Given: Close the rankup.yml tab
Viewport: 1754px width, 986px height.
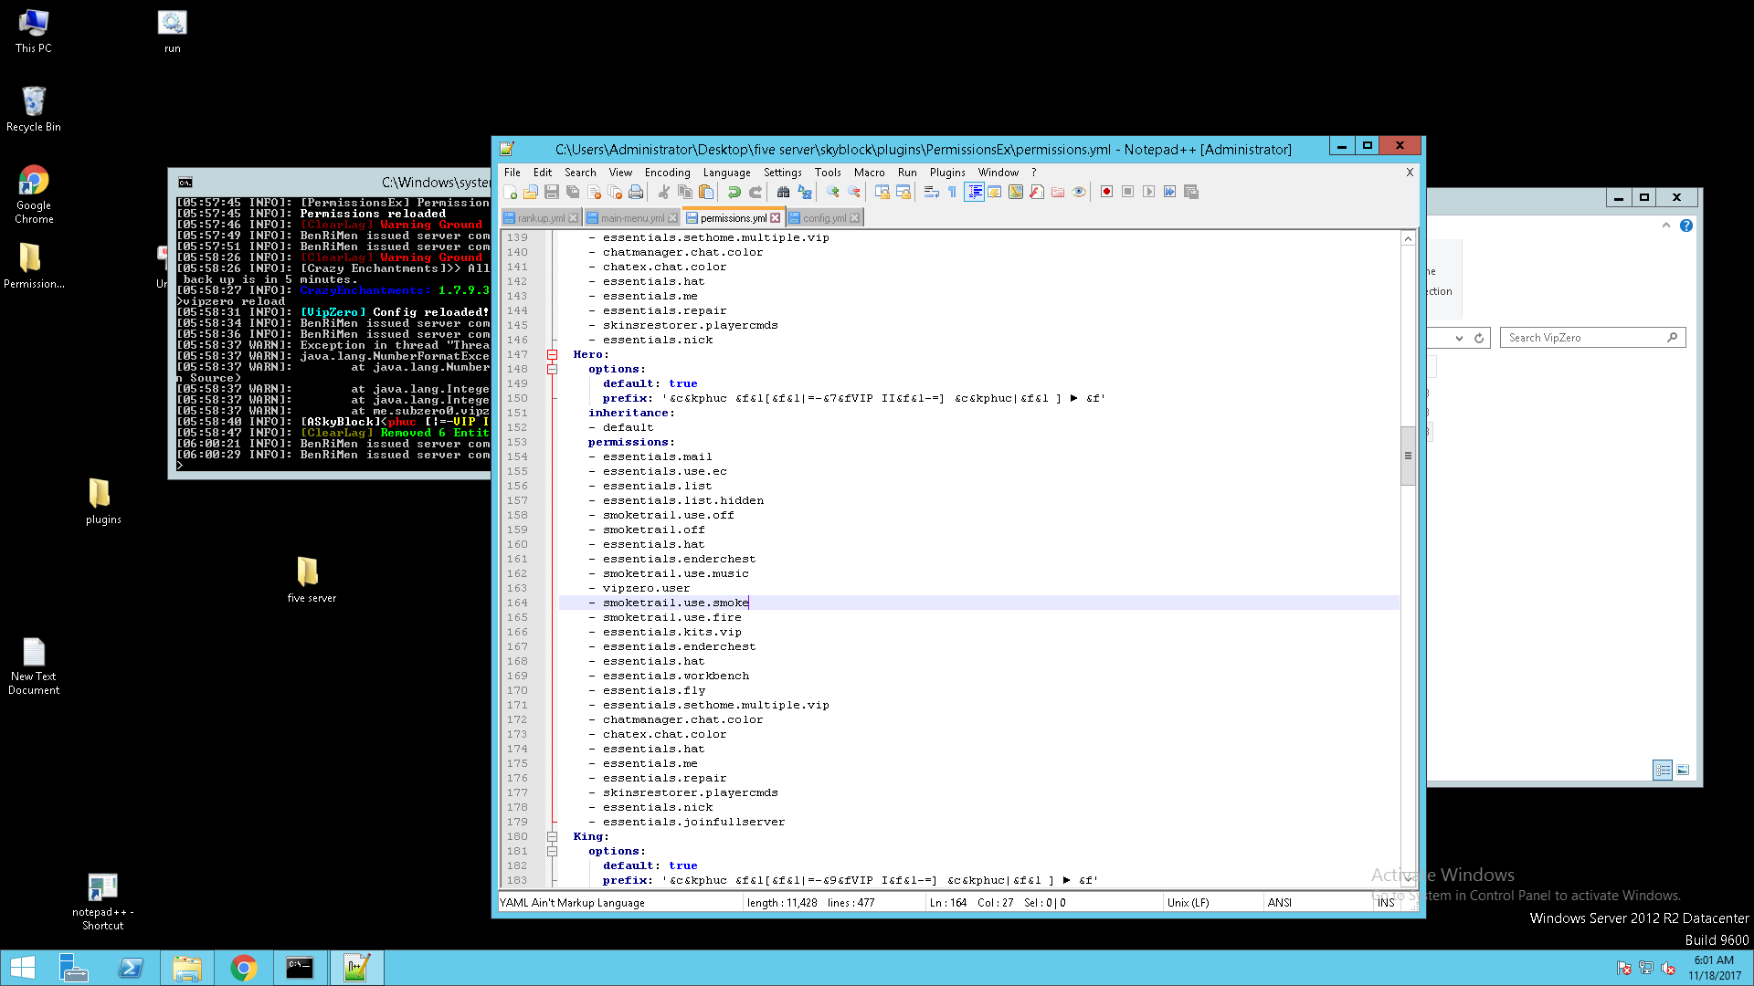Looking at the screenshot, I should (x=574, y=218).
